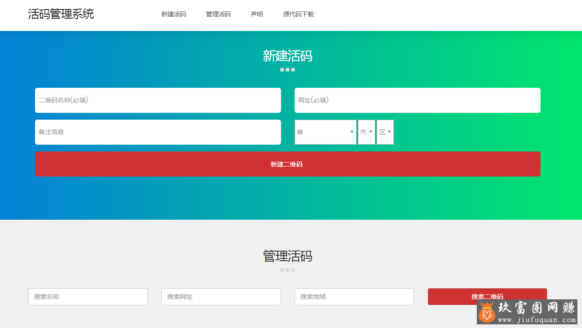Click the 活码管理系统 site title

[61, 14]
